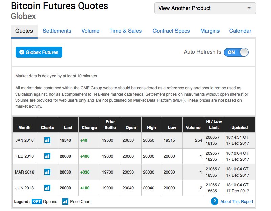This screenshot has height=211, width=271.
Task: Click the Price Chart legend icon
Action: (x=65, y=202)
